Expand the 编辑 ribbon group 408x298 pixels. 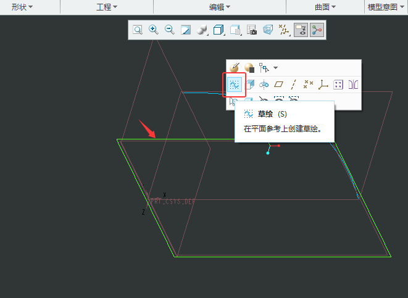pyautogui.click(x=220, y=7)
